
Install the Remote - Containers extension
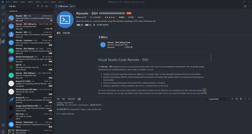pyautogui.click(x=51, y=45)
